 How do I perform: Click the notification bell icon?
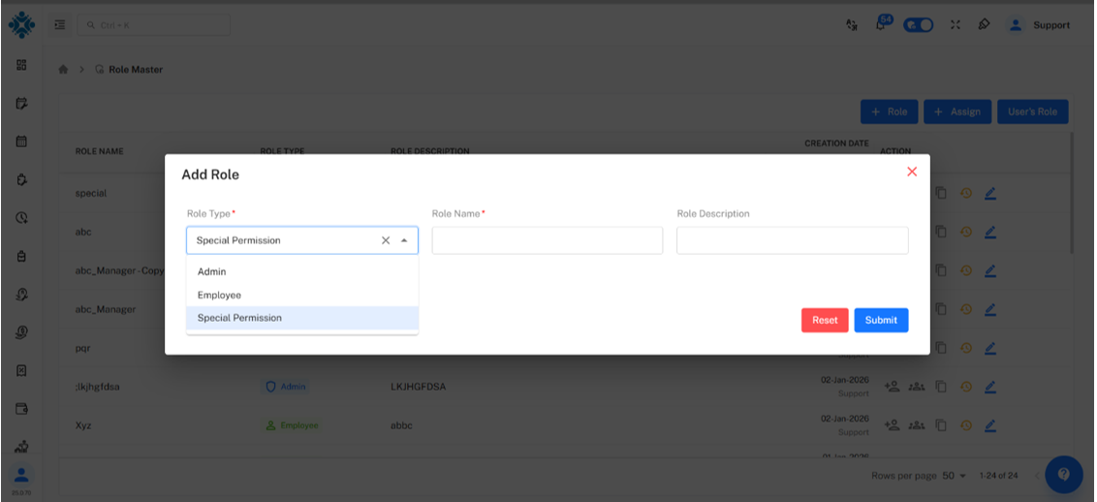[883, 25]
